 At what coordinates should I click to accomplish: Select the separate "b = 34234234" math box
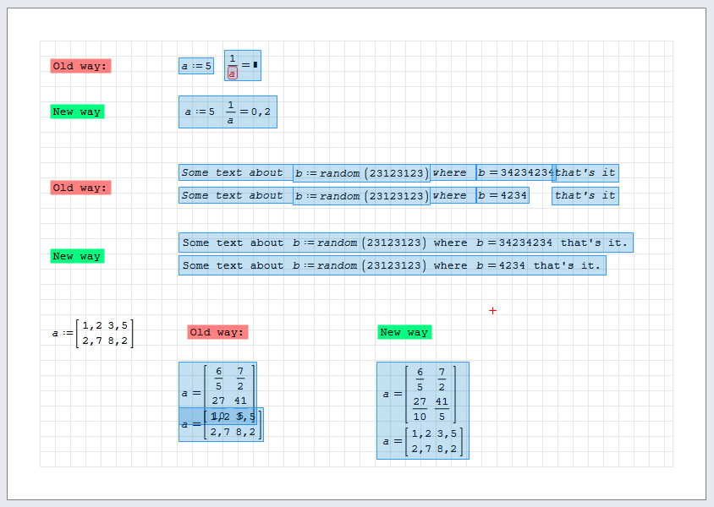pos(514,173)
